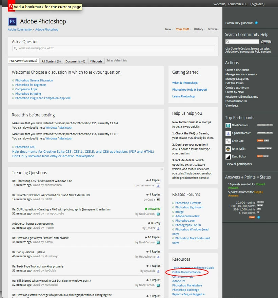Viewport: 278px width, 298px height.
Task: Click username TerriStoneCHL in header
Action: click(x=237, y=4)
